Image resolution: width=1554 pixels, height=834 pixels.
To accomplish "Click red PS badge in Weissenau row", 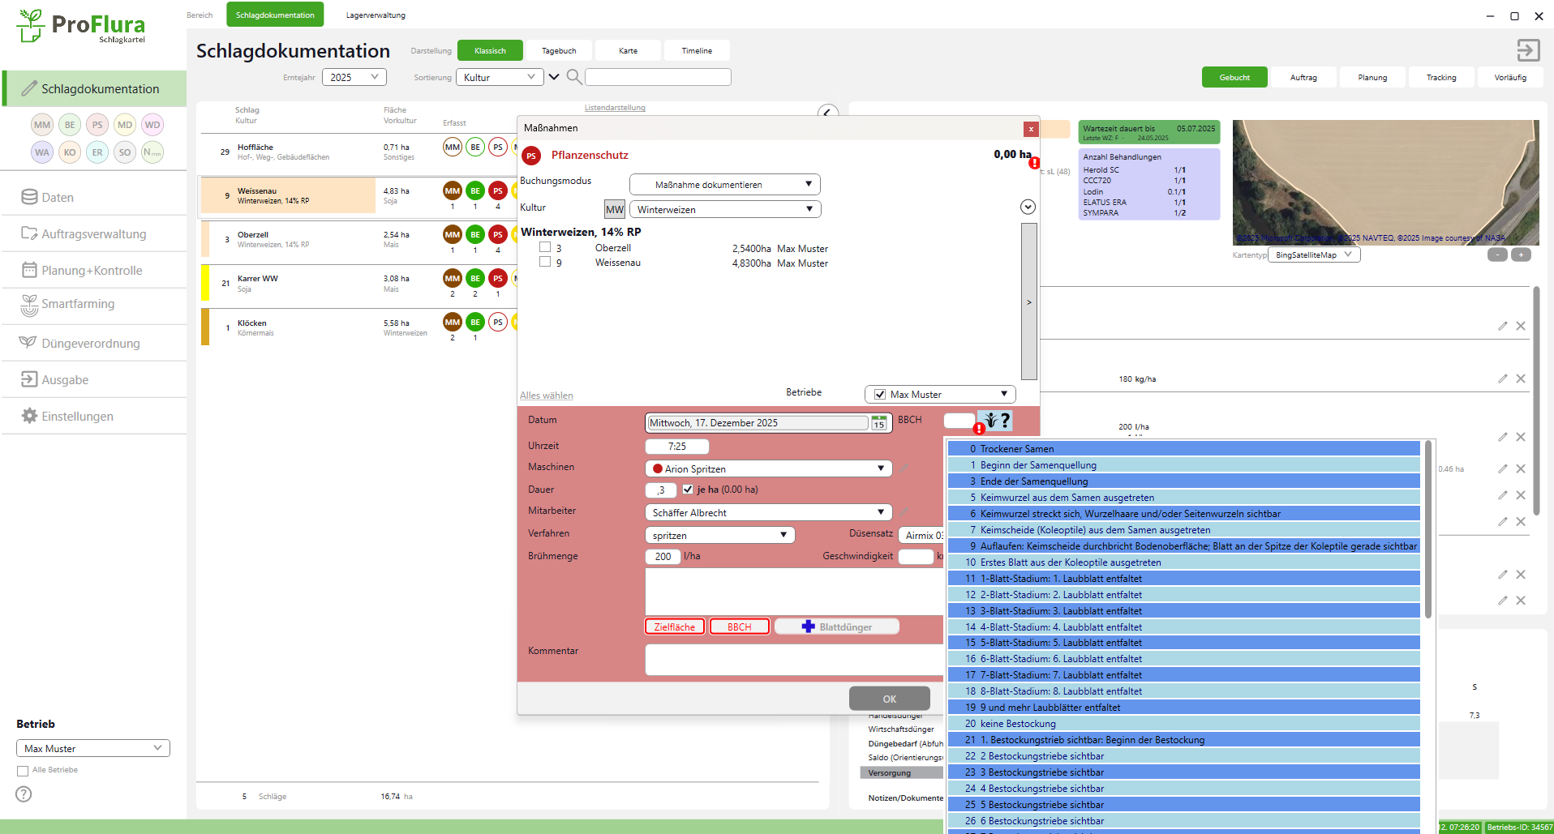I will (x=498, y=191).
